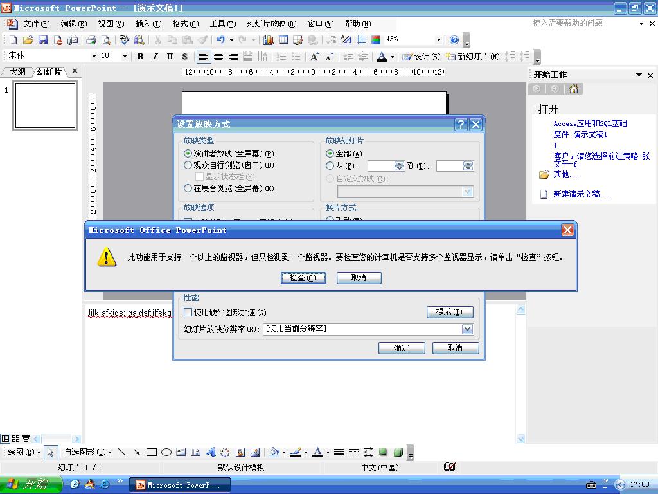Viewport: 658px width, 494px height.
Task: Switch to the 幻灯片 tab
Action: tap(49, 72)
